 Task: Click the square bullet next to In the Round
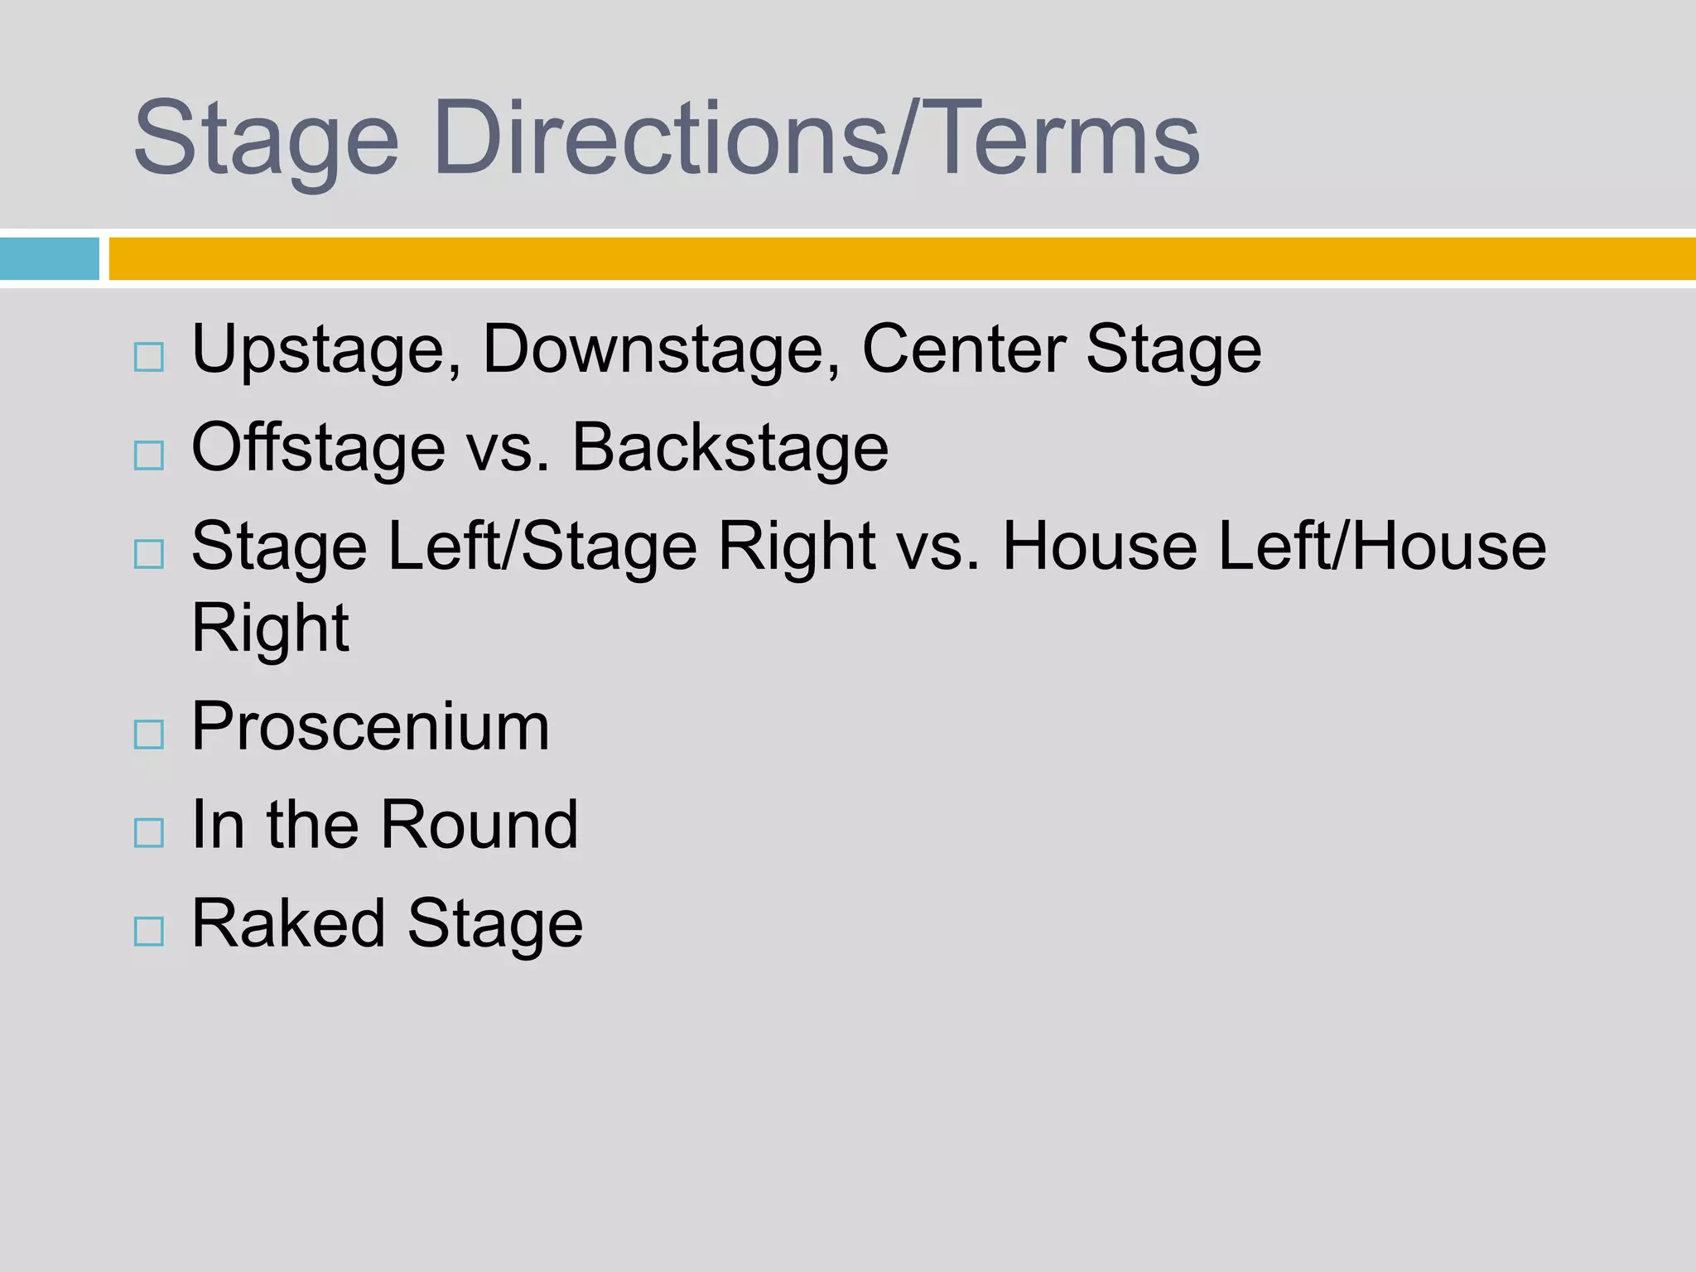tap(149, 833)
